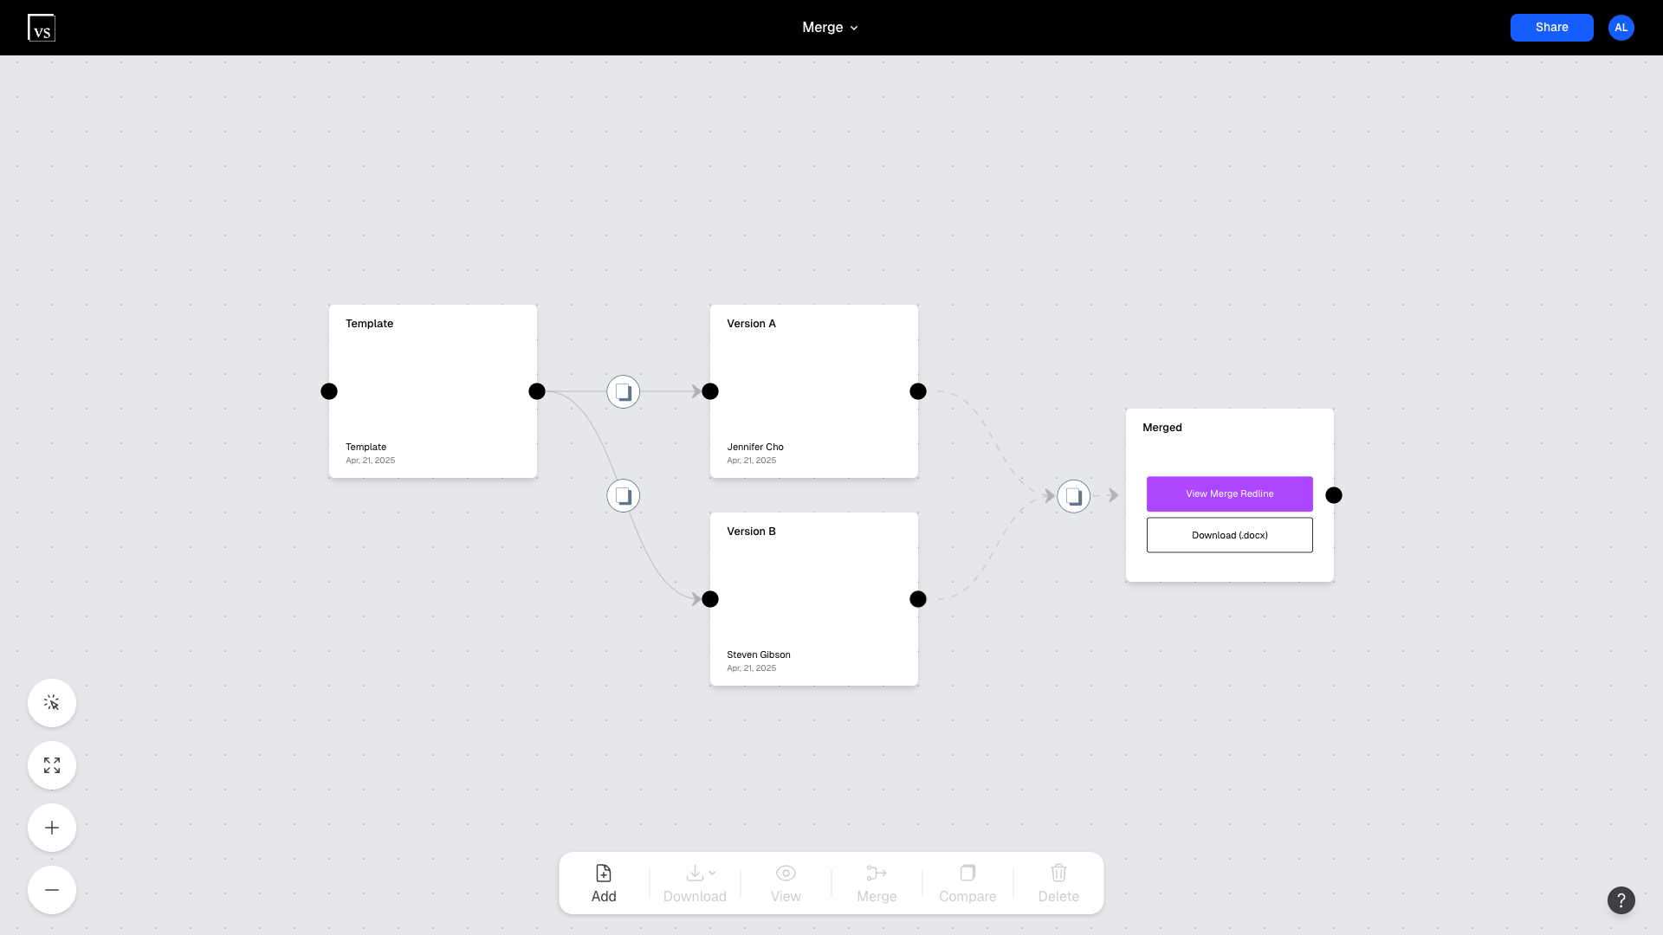
Task: Click Merged card right connector dot
Action: [x=1334, y=495]
